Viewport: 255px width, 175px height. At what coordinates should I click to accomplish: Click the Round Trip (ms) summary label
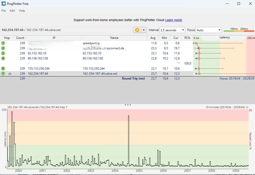pyautogui.click(x=133, y=78)
